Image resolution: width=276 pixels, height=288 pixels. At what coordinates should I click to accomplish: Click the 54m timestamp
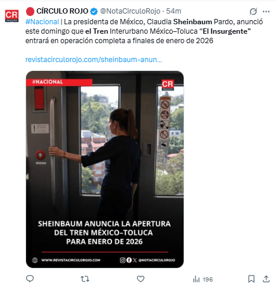[174, 11]
